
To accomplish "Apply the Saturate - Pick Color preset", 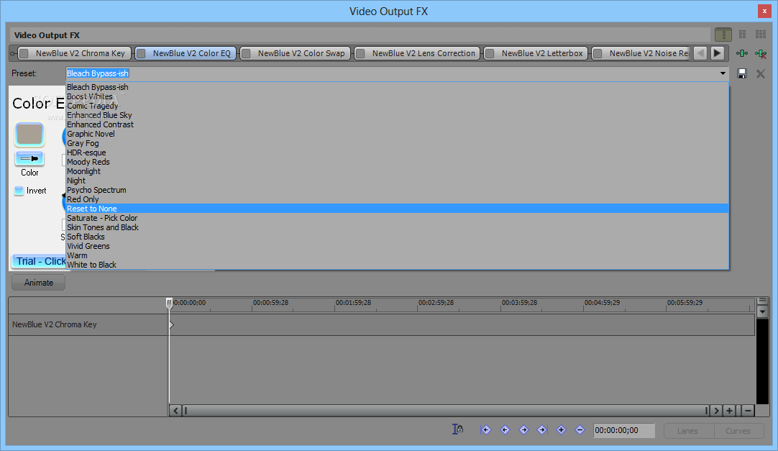I will (398, 218).
